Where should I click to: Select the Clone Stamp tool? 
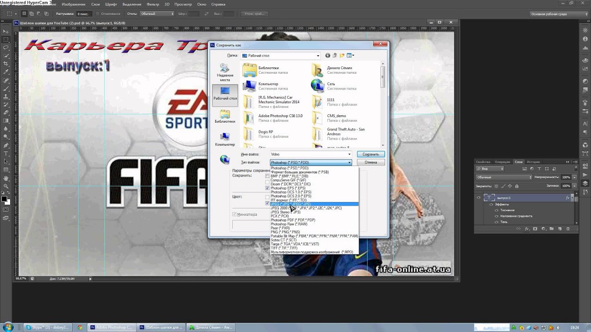point(6,96)
